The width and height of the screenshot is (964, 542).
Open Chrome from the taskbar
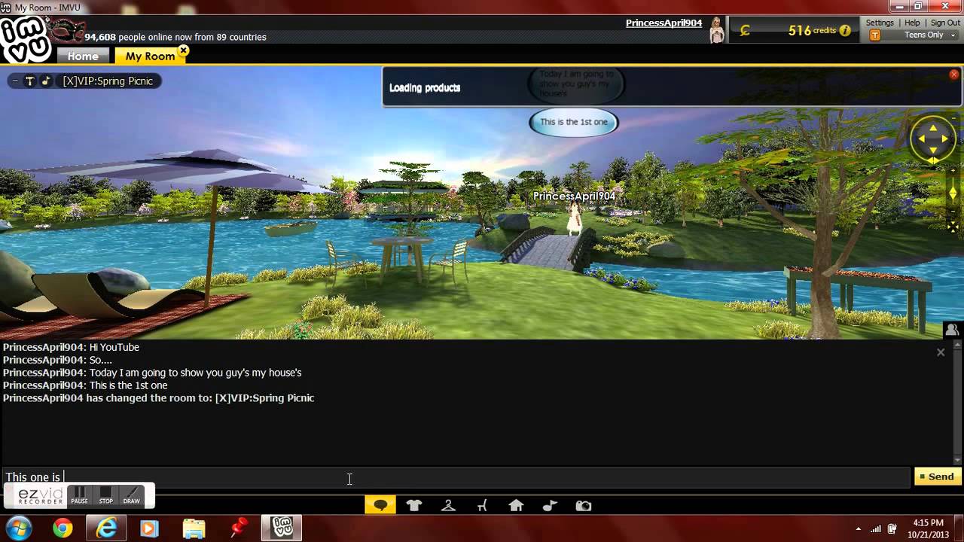pyautogui.click(x=63, y=528)
